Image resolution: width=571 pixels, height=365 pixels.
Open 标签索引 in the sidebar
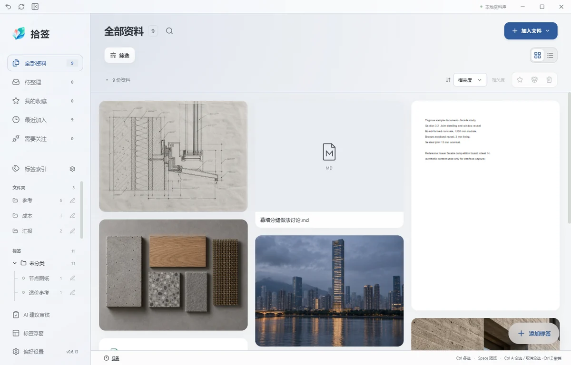tap(36, 169)
